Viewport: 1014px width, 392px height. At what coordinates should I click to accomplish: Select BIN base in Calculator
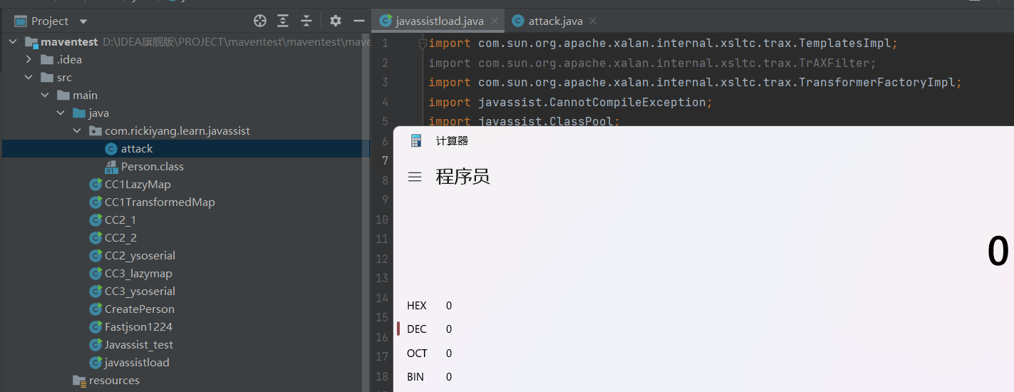pyautogui.click(x=415, y=377)
